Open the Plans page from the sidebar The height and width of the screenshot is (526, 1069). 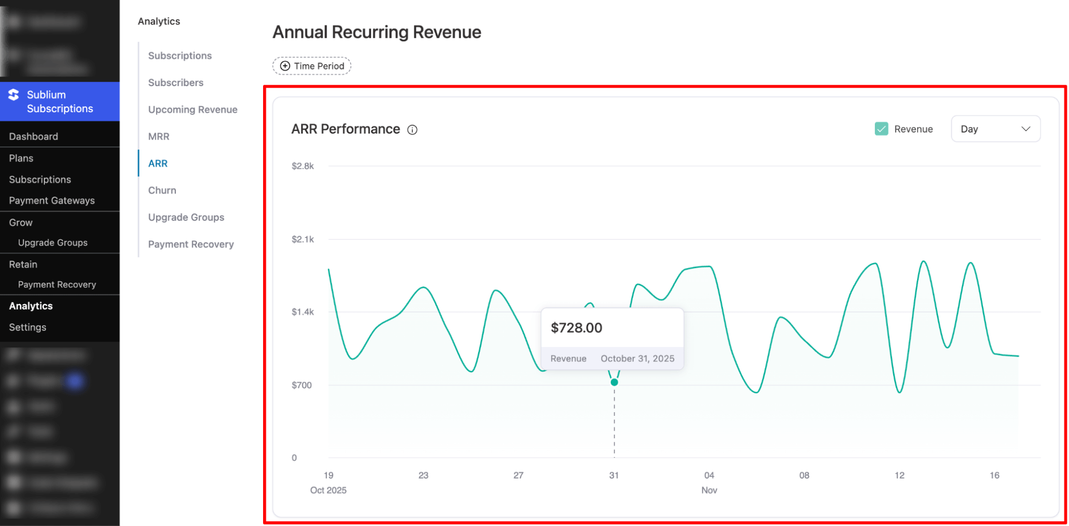click(x=21, y=158)
